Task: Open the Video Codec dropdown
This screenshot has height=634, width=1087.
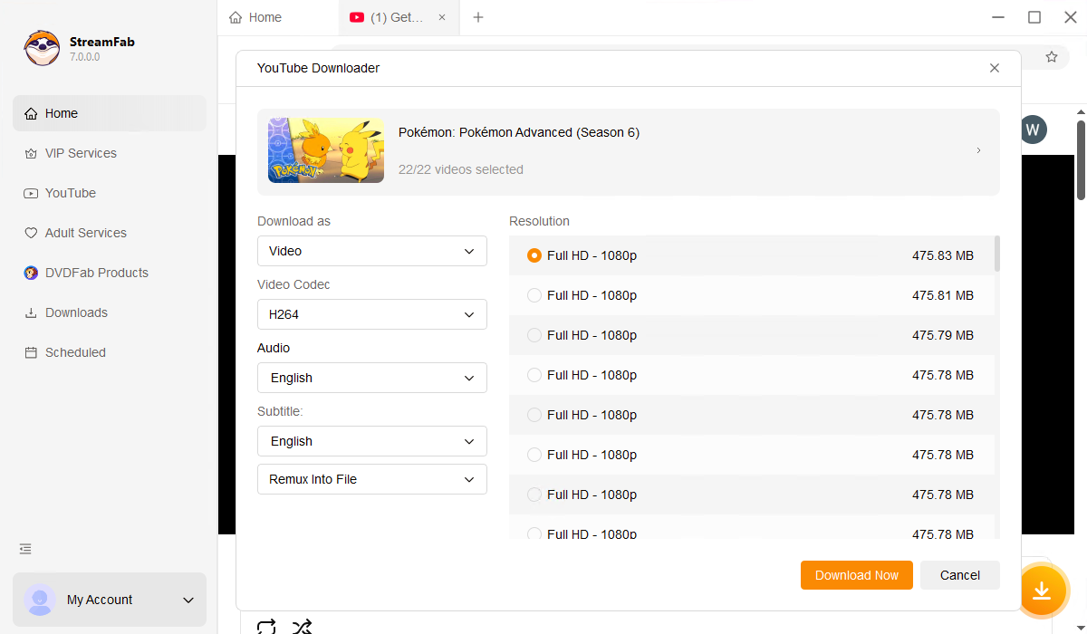Action: point(371,314)
